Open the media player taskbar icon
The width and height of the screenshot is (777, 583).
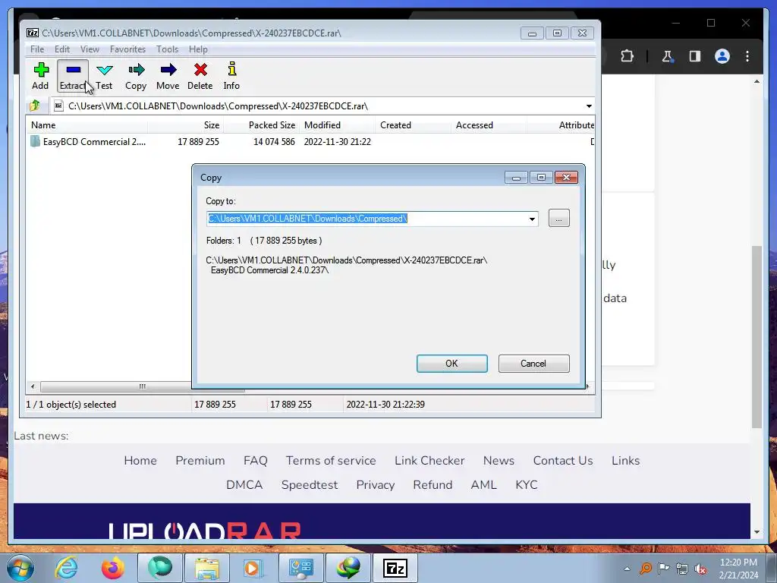[253, 568]
